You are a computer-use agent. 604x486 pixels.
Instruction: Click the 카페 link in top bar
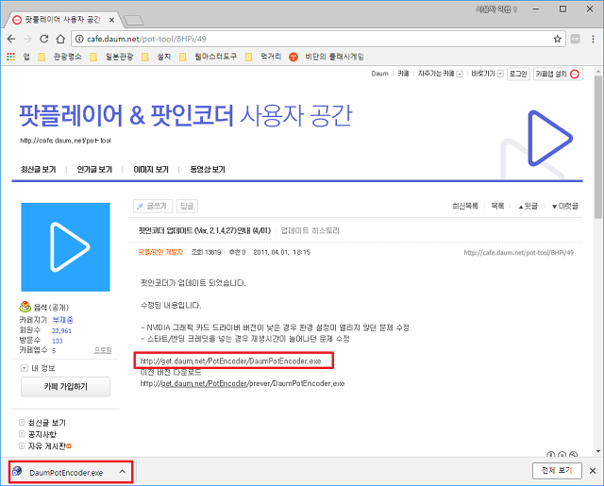coord(403,74)
